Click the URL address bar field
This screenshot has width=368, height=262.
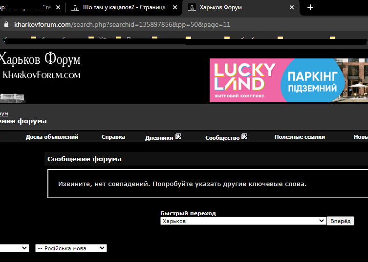(183, 24)
